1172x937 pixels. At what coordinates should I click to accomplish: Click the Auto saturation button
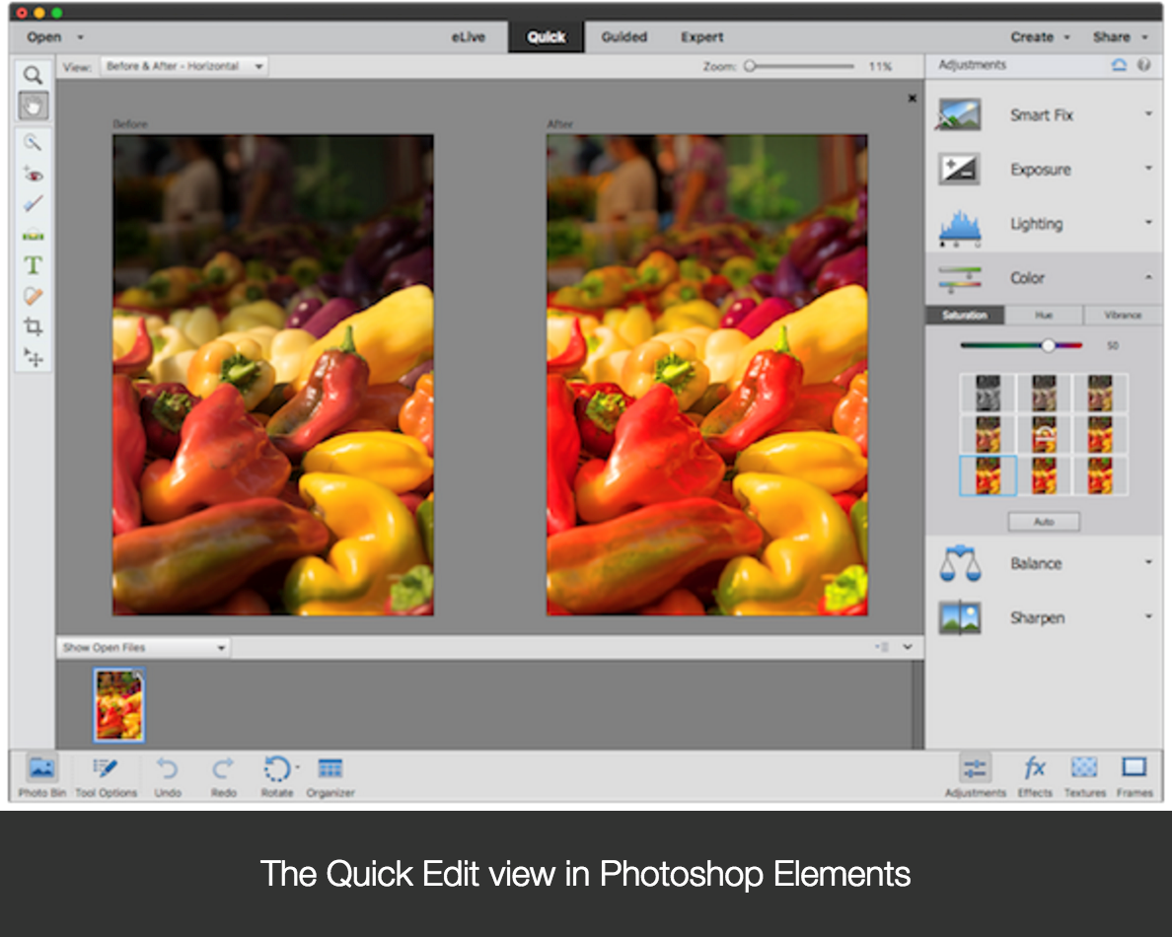pyautogui.click(x=1044, y=522)
